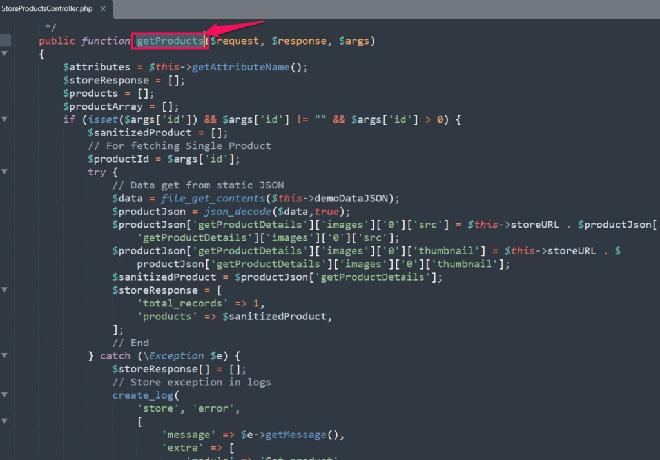The width and height of the screenshot is (660, 460).
Task: Fold the if isset($args['id']) block
Action: [x=5, y=119]
